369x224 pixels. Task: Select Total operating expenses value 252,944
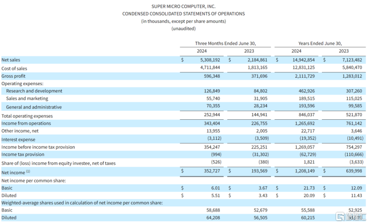point(212,115)
